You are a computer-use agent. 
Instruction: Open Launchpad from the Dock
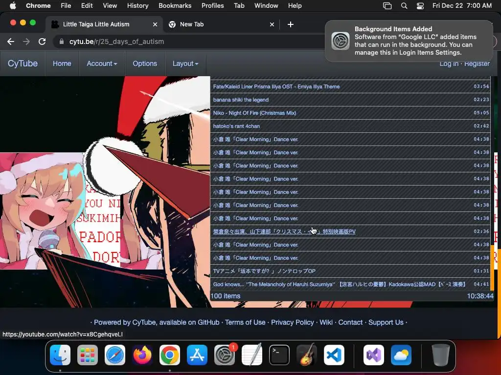(88, 355)
